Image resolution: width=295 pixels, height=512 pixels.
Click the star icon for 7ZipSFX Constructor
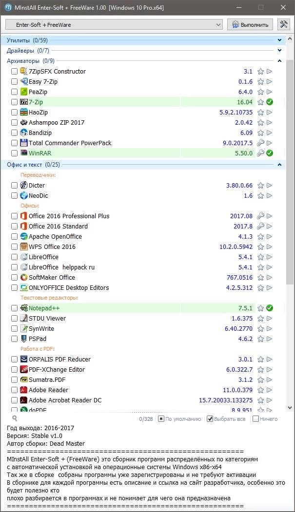pos(260,72)
